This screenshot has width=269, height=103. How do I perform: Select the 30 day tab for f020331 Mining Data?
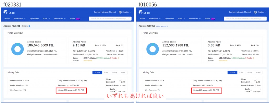(115, 72)
